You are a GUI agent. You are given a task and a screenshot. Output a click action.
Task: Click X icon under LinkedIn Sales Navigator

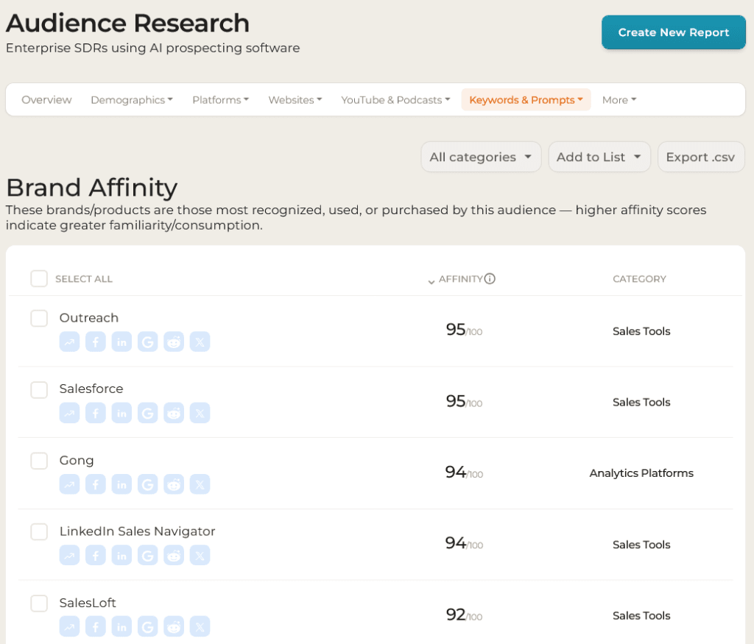pos(200,555)
